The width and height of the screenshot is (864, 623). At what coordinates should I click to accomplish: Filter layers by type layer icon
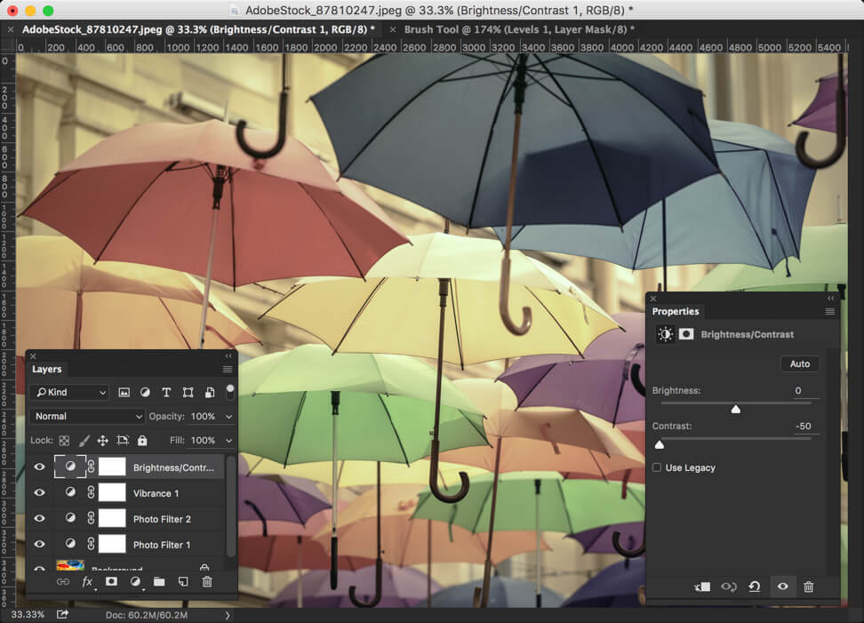tap(166, 392)
